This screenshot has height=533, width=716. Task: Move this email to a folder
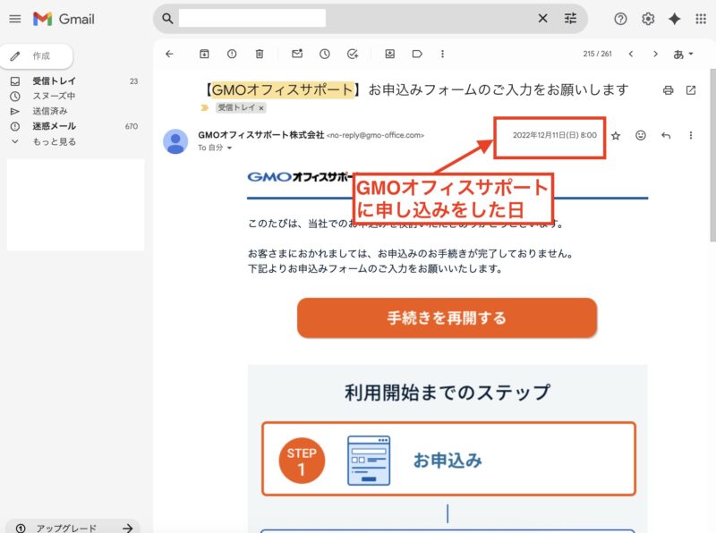click(x=390, y=54)
